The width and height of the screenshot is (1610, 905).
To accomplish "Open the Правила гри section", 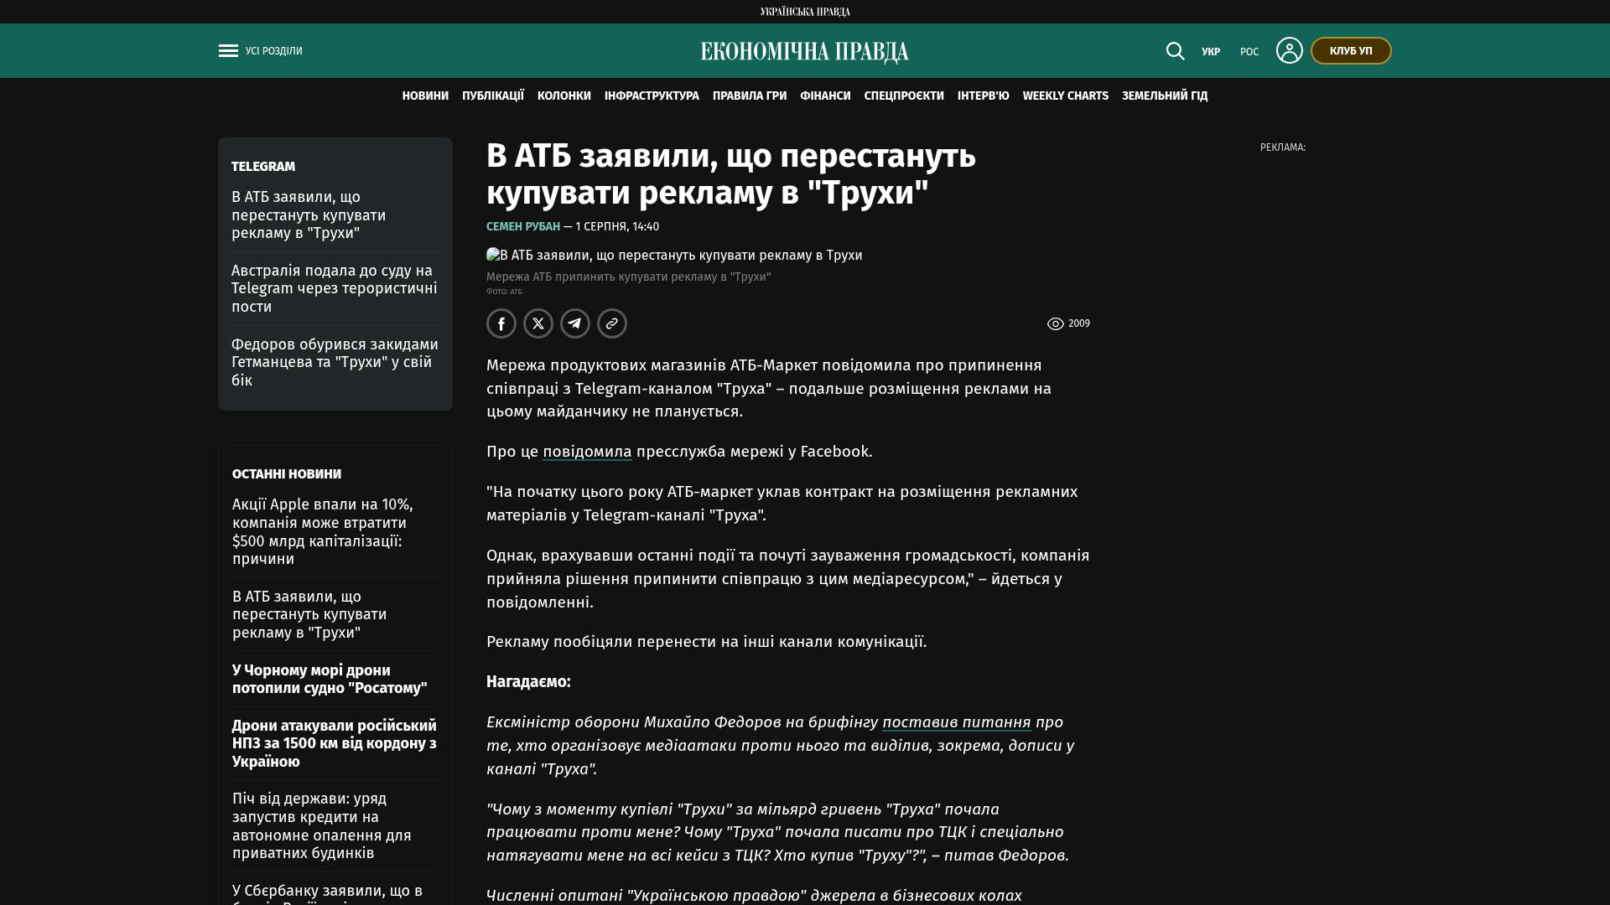I will coord(750,96).
